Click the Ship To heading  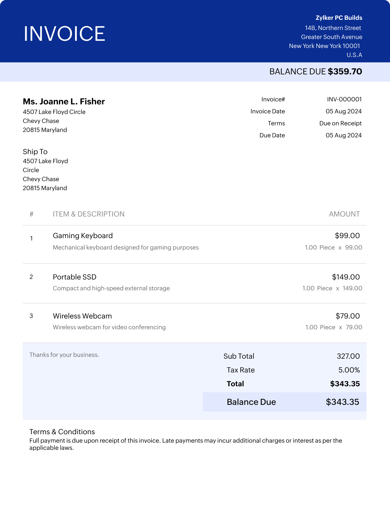pos(35,151)
